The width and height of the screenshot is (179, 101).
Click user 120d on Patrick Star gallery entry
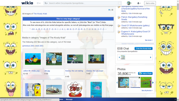click(130, 22)
